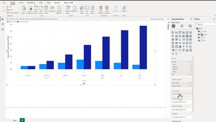Click the Copy command
The height and width of the screenshot is (122, 216).
[x=10, y=10]
